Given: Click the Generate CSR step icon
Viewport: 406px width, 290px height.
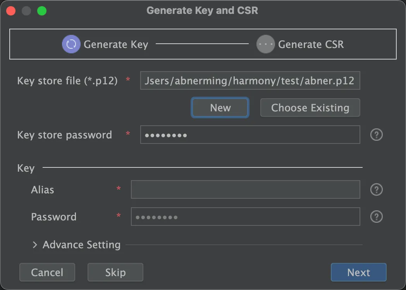Looking at the screenshot, I should 266,44.
